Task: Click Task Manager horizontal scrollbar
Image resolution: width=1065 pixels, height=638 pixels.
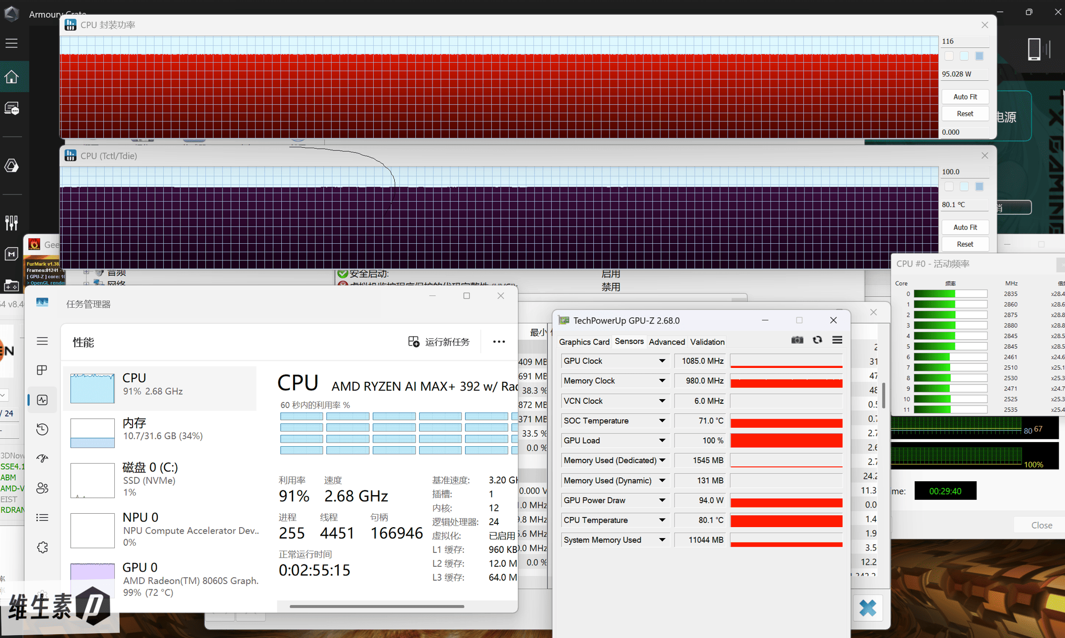Action: coord(377,606)
